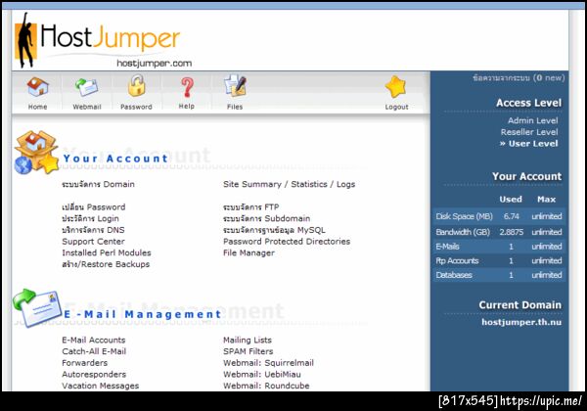Launch Webmail: UebiMiau
This screenshot has width=587, height=411.
pyautogui.click(x=262, y=375)
